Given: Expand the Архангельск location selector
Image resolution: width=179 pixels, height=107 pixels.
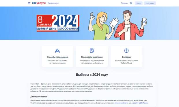Looking at the screenshot, I should (x=53, y=3).
